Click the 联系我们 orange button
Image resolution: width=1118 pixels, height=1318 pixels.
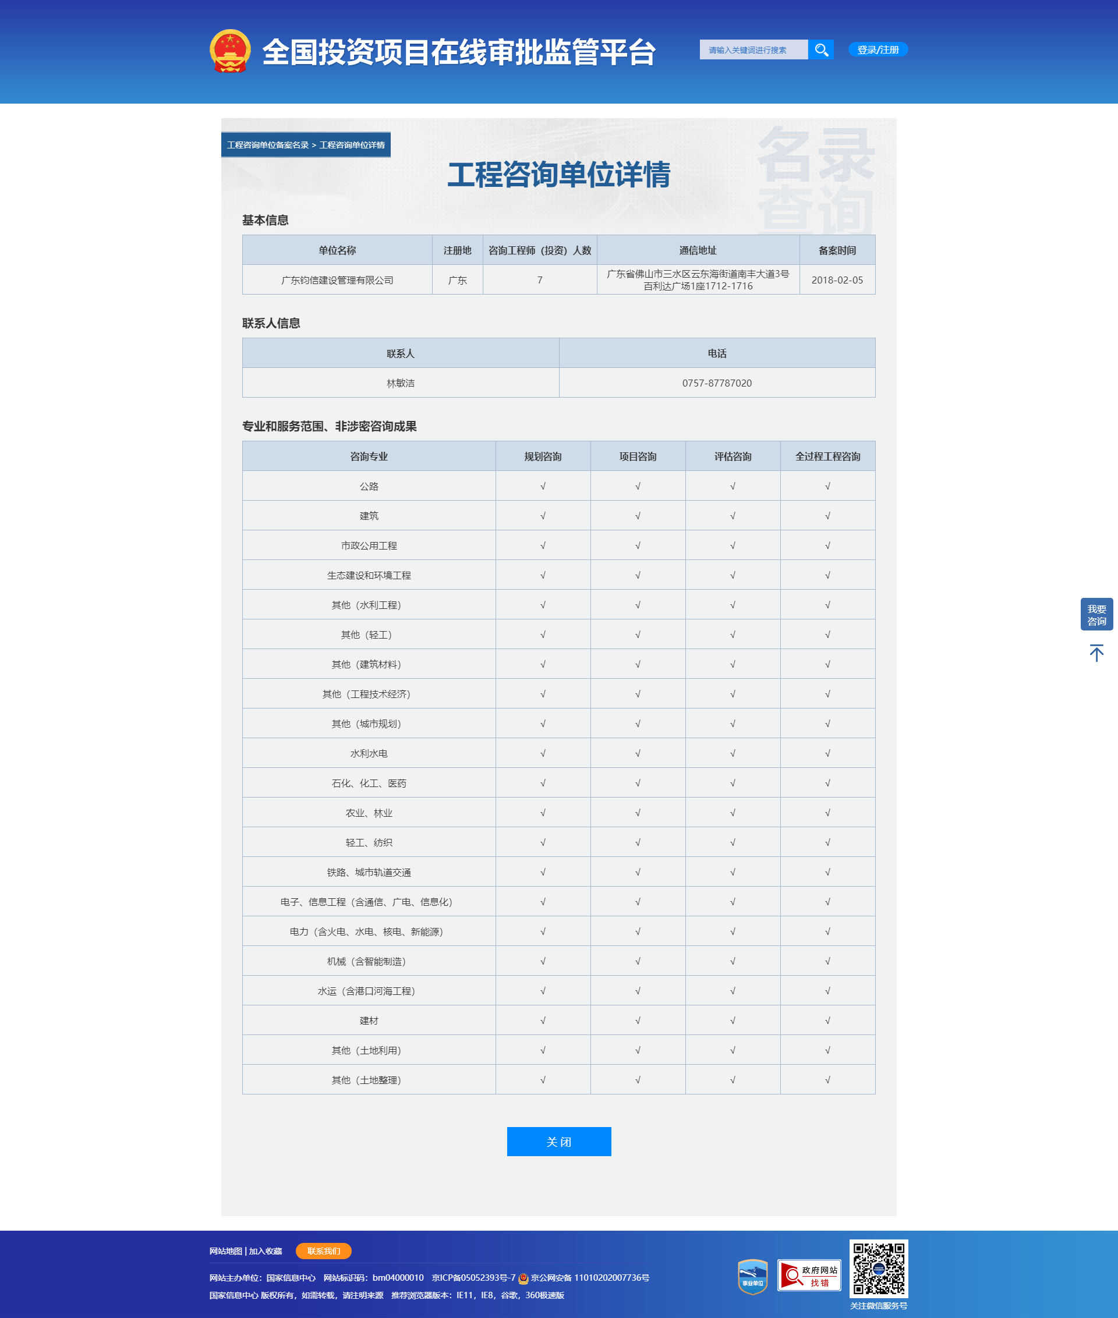[323, 1251]
